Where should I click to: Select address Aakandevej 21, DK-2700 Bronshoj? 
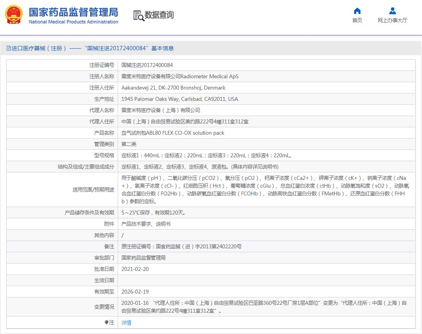(x=173, y=88)
